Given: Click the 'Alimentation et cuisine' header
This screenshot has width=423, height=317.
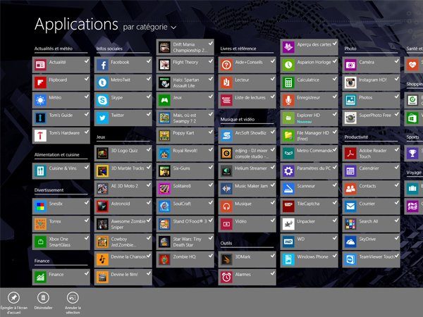Looking at the screenshot, I should click(x=56, y=155).
